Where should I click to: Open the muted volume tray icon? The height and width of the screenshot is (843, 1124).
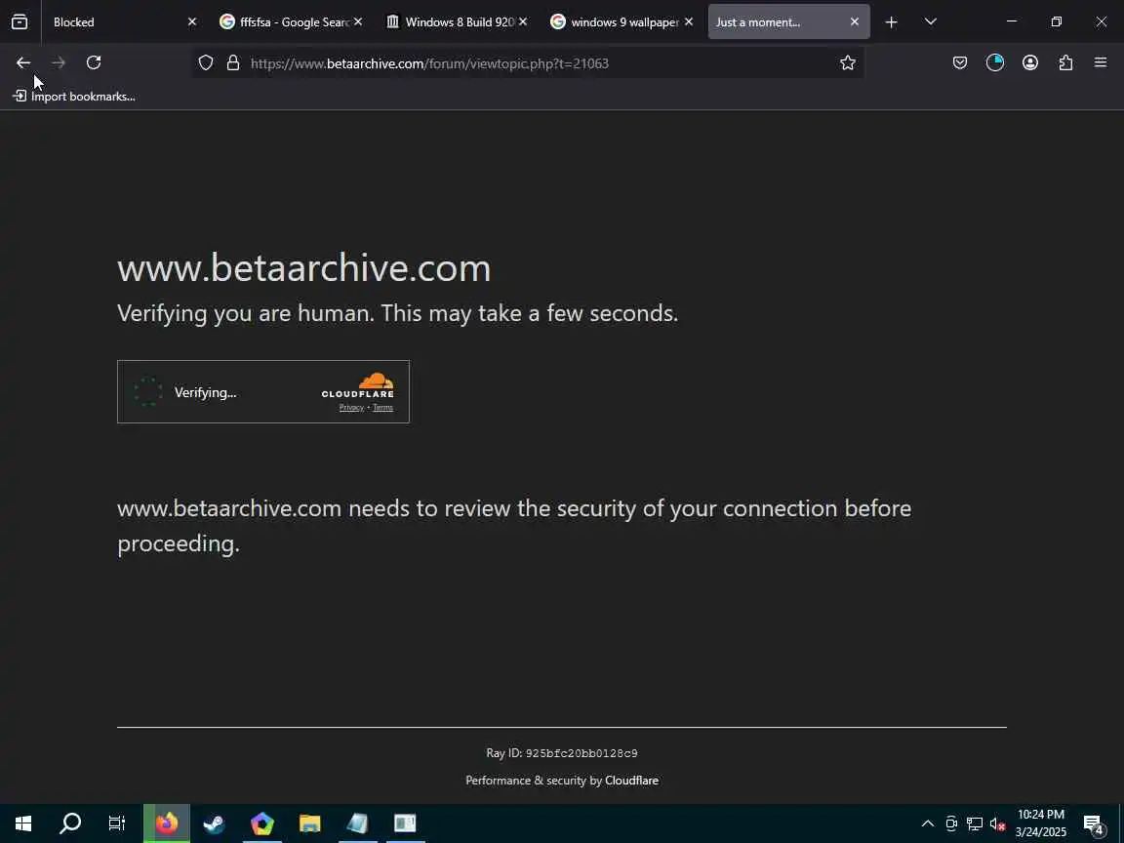[998, 823]
